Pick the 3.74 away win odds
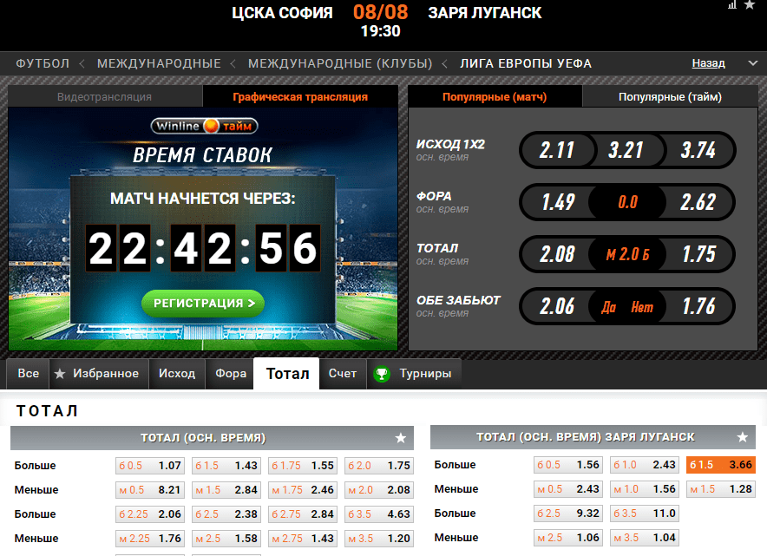767x556 pixels. coord(698,150)
